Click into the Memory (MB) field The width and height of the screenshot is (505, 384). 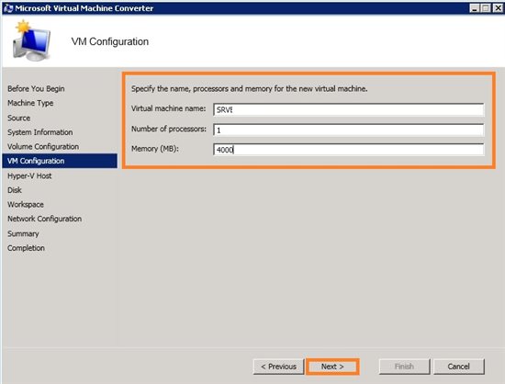click(x=349, y=150)
